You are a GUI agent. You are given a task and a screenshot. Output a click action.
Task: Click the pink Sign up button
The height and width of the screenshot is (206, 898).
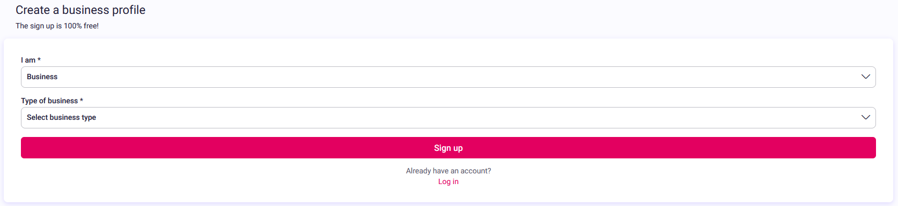point(448,148)
